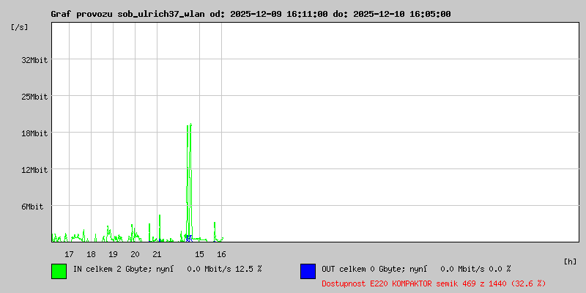Select the 12Mbit y-axis label
Screen dimensions: 586x293
tap(34, 170)
